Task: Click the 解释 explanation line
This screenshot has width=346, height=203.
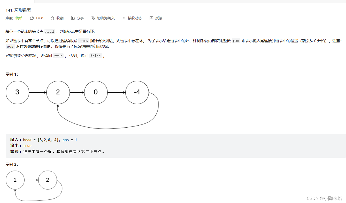Action: [58, 152]
